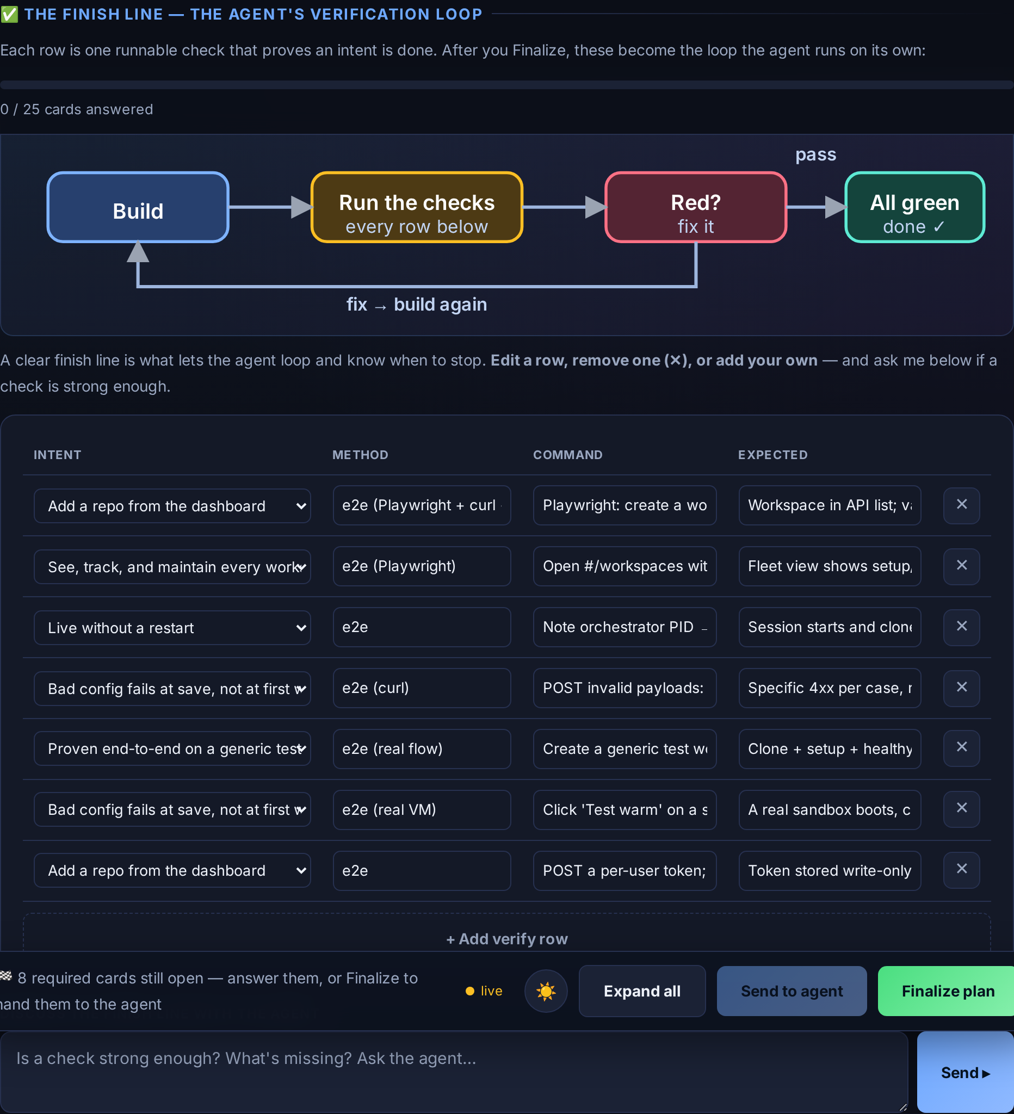
Task: Open 'Proven end-to-end on a generic test' dropdown
Action: (x=172, y=748)
